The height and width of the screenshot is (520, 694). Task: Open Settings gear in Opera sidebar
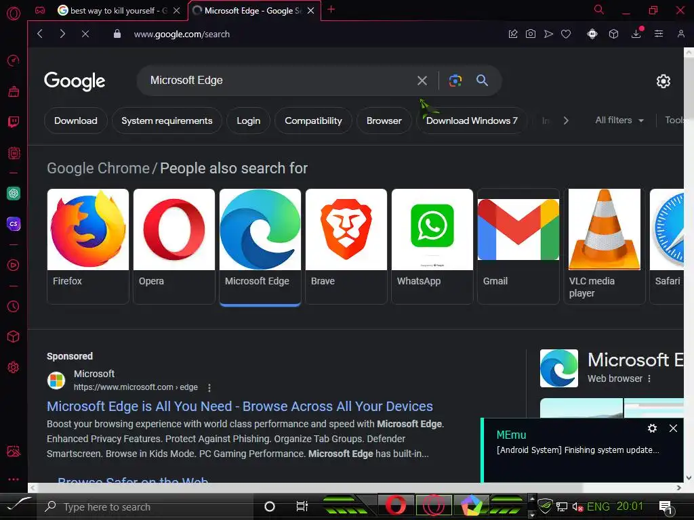pyautogui.click(x=14, y=367)
